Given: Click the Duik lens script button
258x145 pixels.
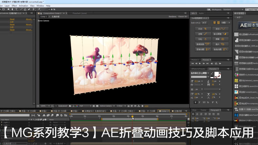Looking at the screenshot, I should [220, 44].
